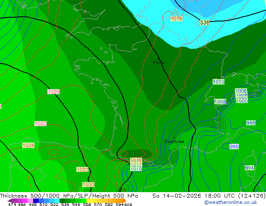Image resolution: width=266 pixels, height=206 pixels.
Task: Click the 510 legend value
Action: [x=44, y=204]
